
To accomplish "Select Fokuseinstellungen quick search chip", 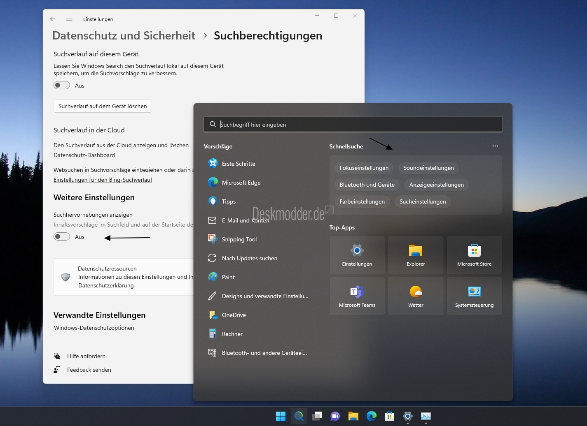I will pos(364,168).
